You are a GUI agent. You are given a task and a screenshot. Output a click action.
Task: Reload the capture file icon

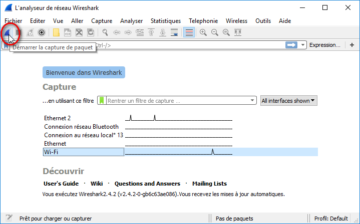(91, 32)
